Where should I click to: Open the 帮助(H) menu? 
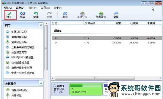coord(58,8)
